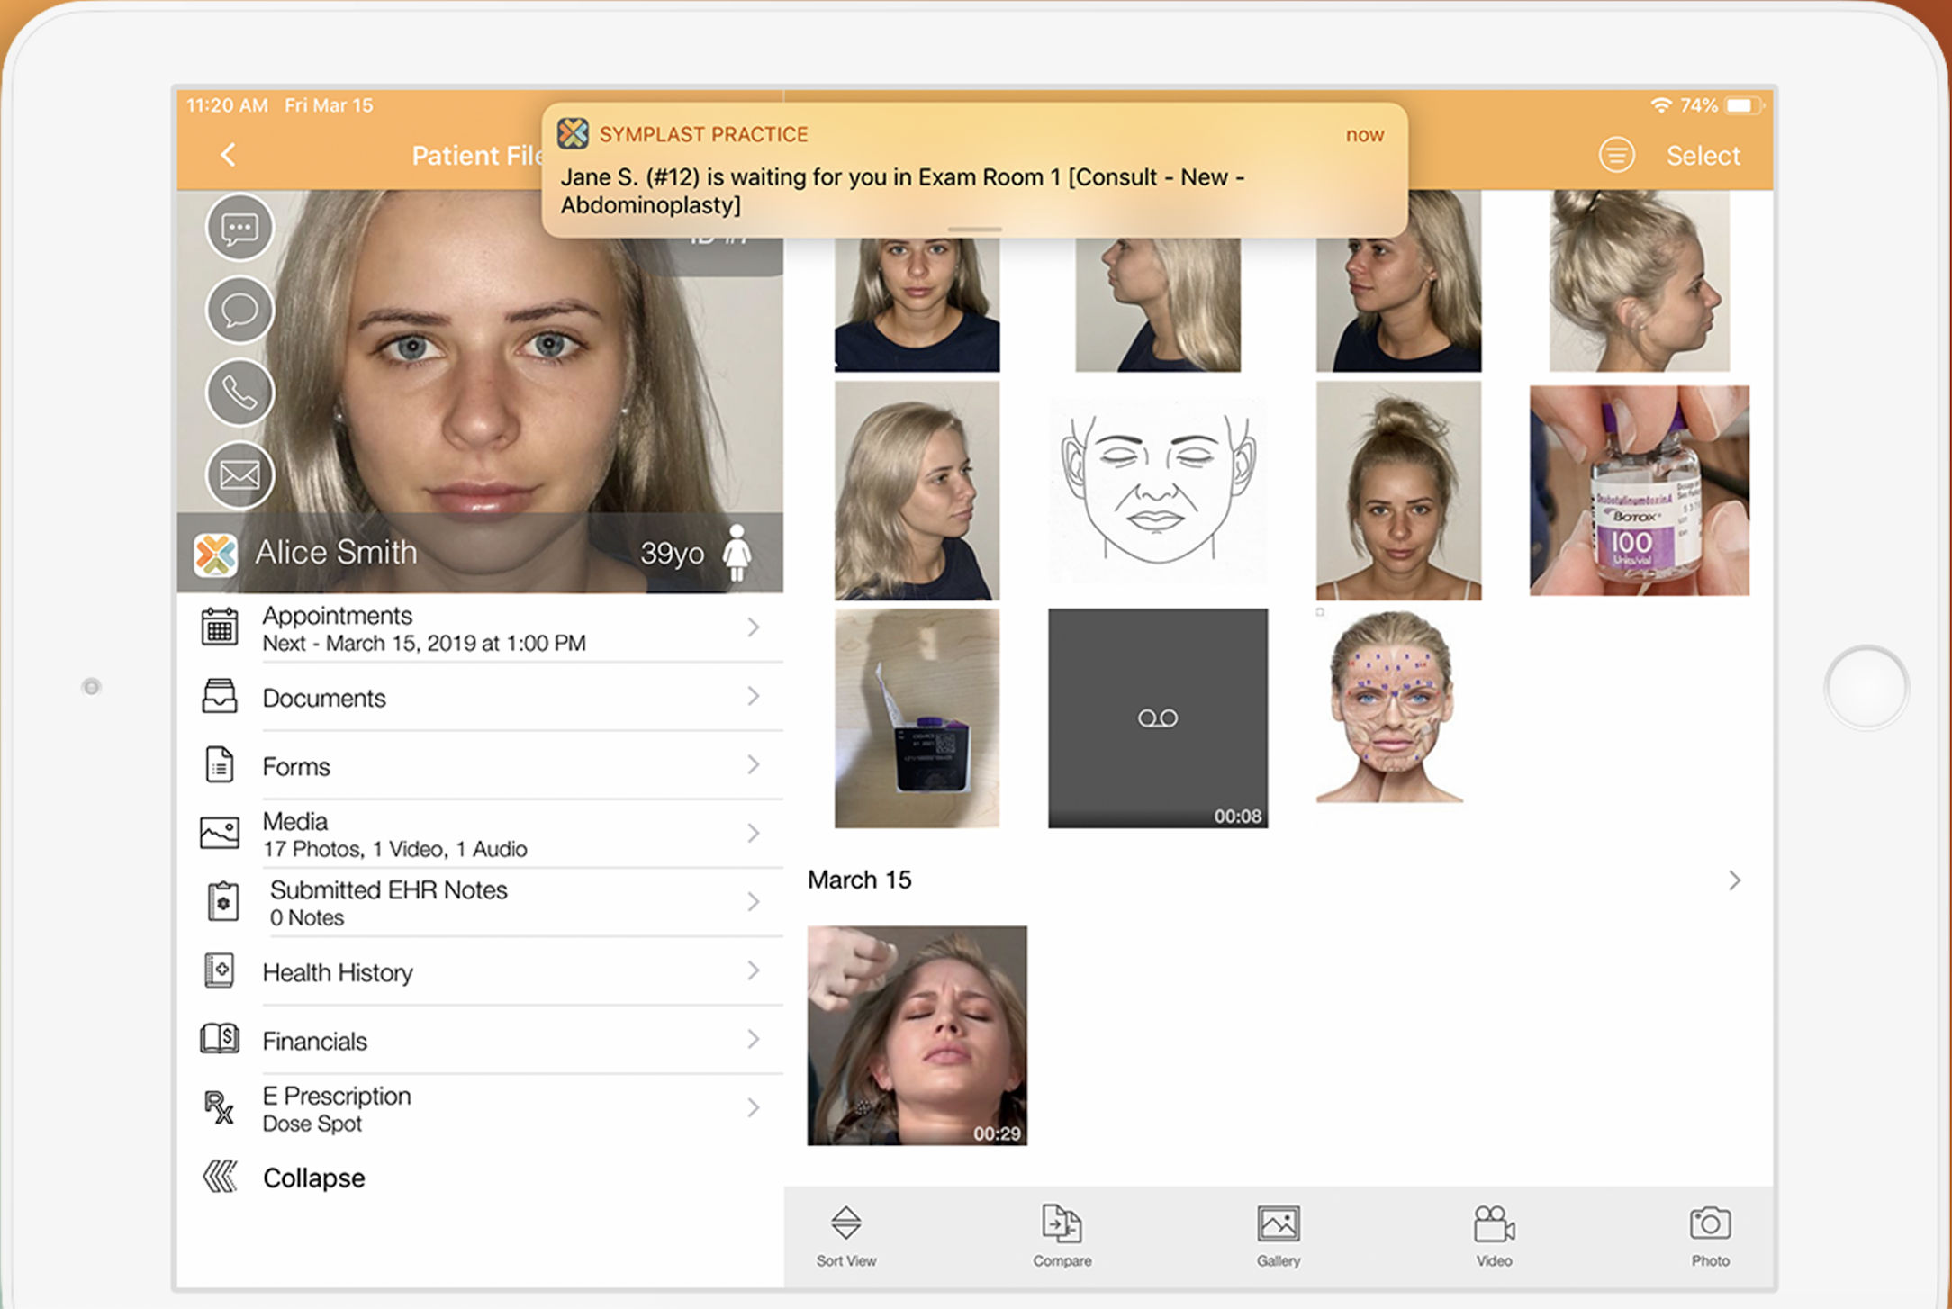1952x1309 pixels.
Task: Open the round list menu icon
Action: pos(1616,155)
